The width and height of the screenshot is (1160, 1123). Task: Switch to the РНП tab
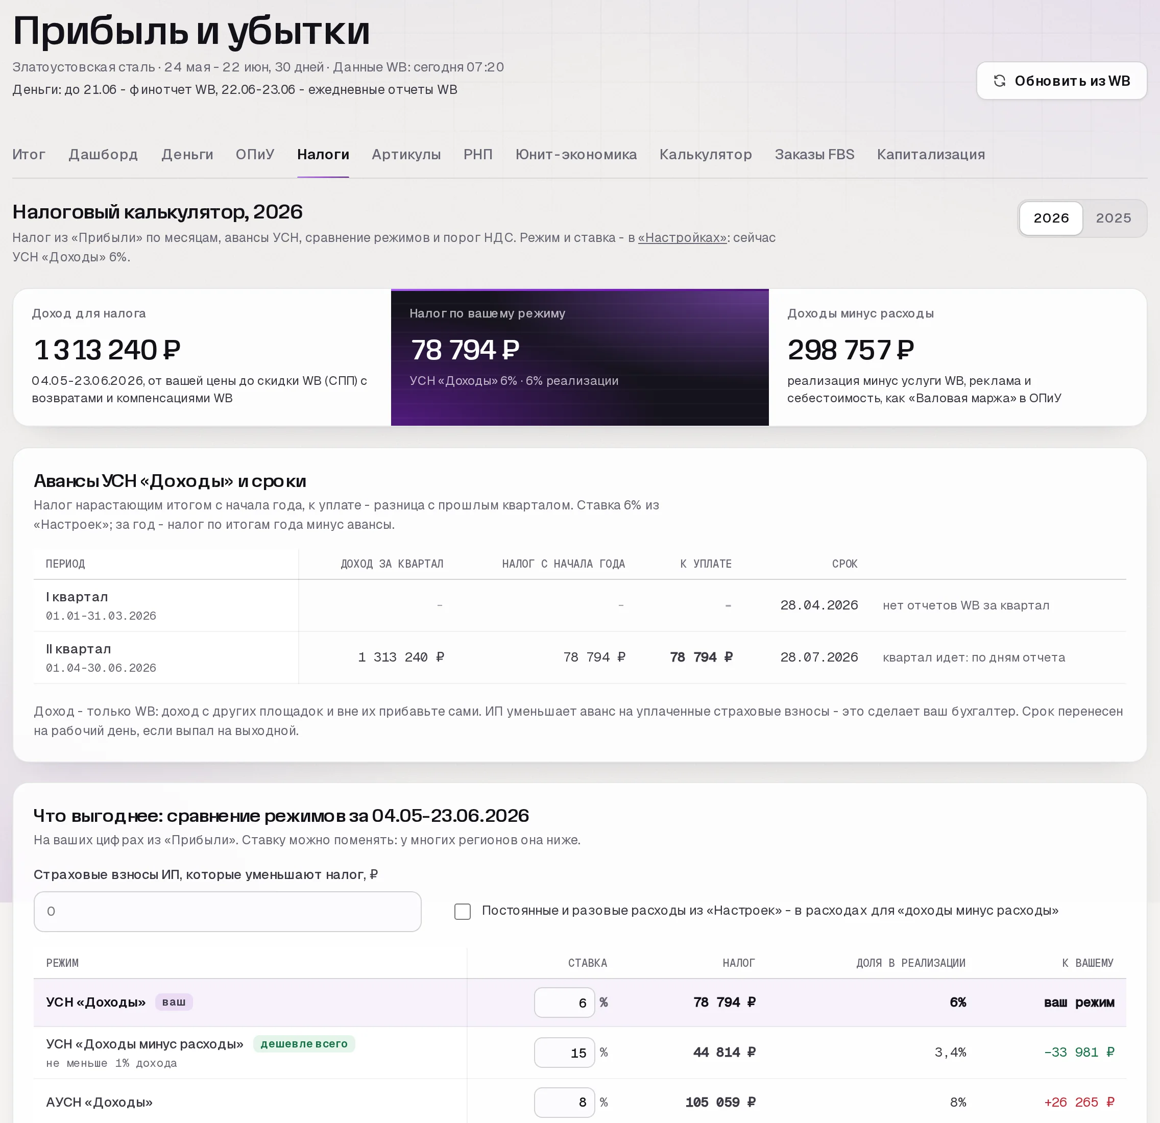[478, 155]
